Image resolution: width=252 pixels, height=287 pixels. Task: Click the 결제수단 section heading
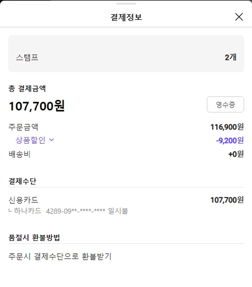(22, 181)
